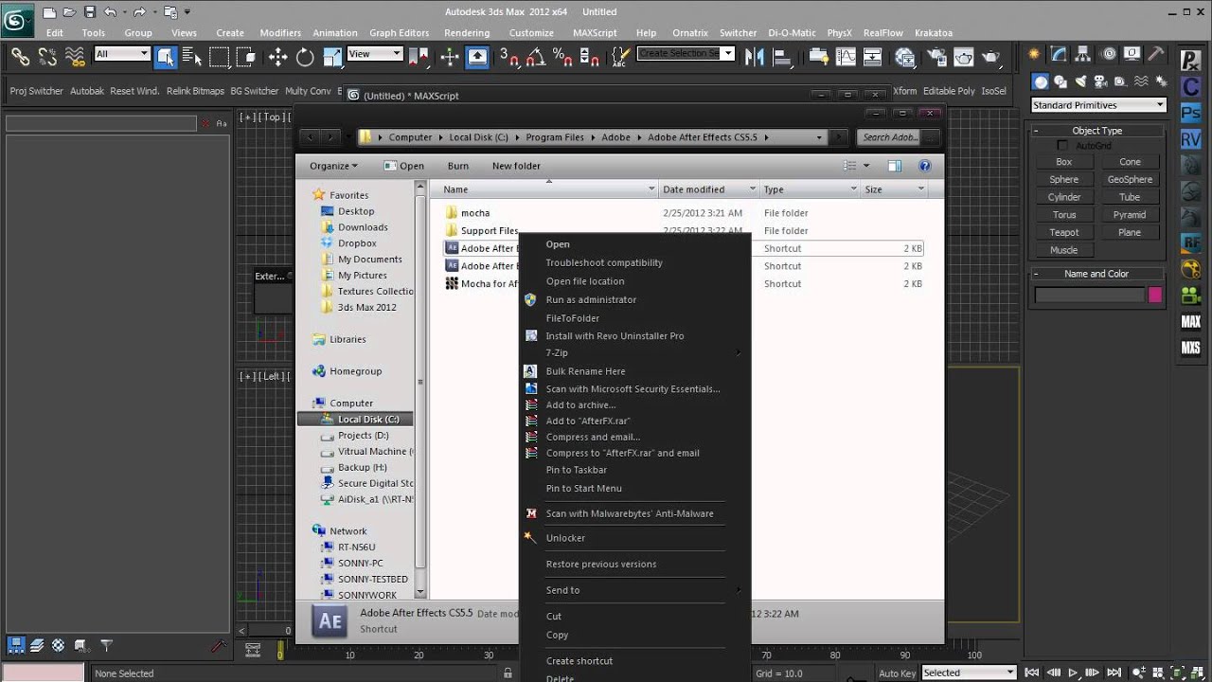Choose the Rectangular Selection Region icon
The width and height of the screenshot is (1212, 682).
click(x=220, y=57)
